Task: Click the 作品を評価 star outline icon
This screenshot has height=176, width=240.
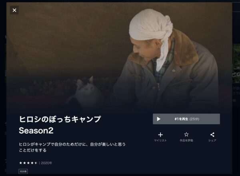Action: click(186, 135)
